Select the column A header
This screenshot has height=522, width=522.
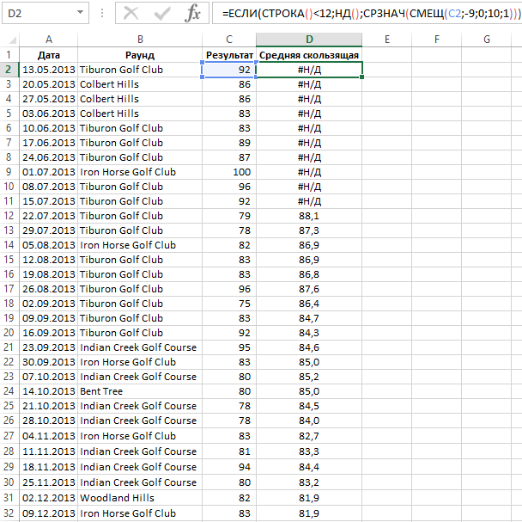click(48, 40)
